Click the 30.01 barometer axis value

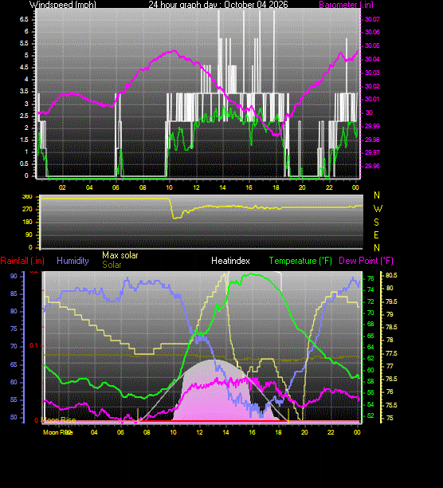(x=372, y=99)
